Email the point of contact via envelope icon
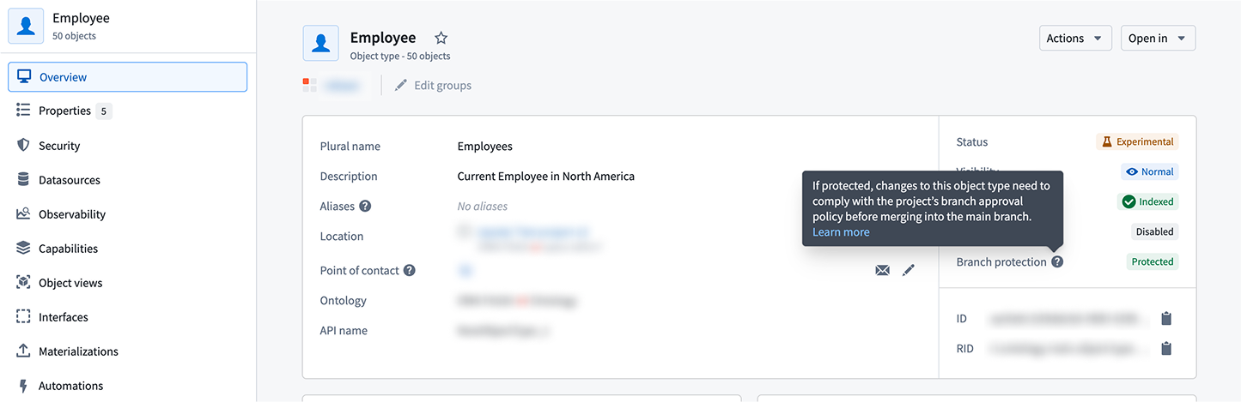 pyautogui.click(x=882, y=270)
